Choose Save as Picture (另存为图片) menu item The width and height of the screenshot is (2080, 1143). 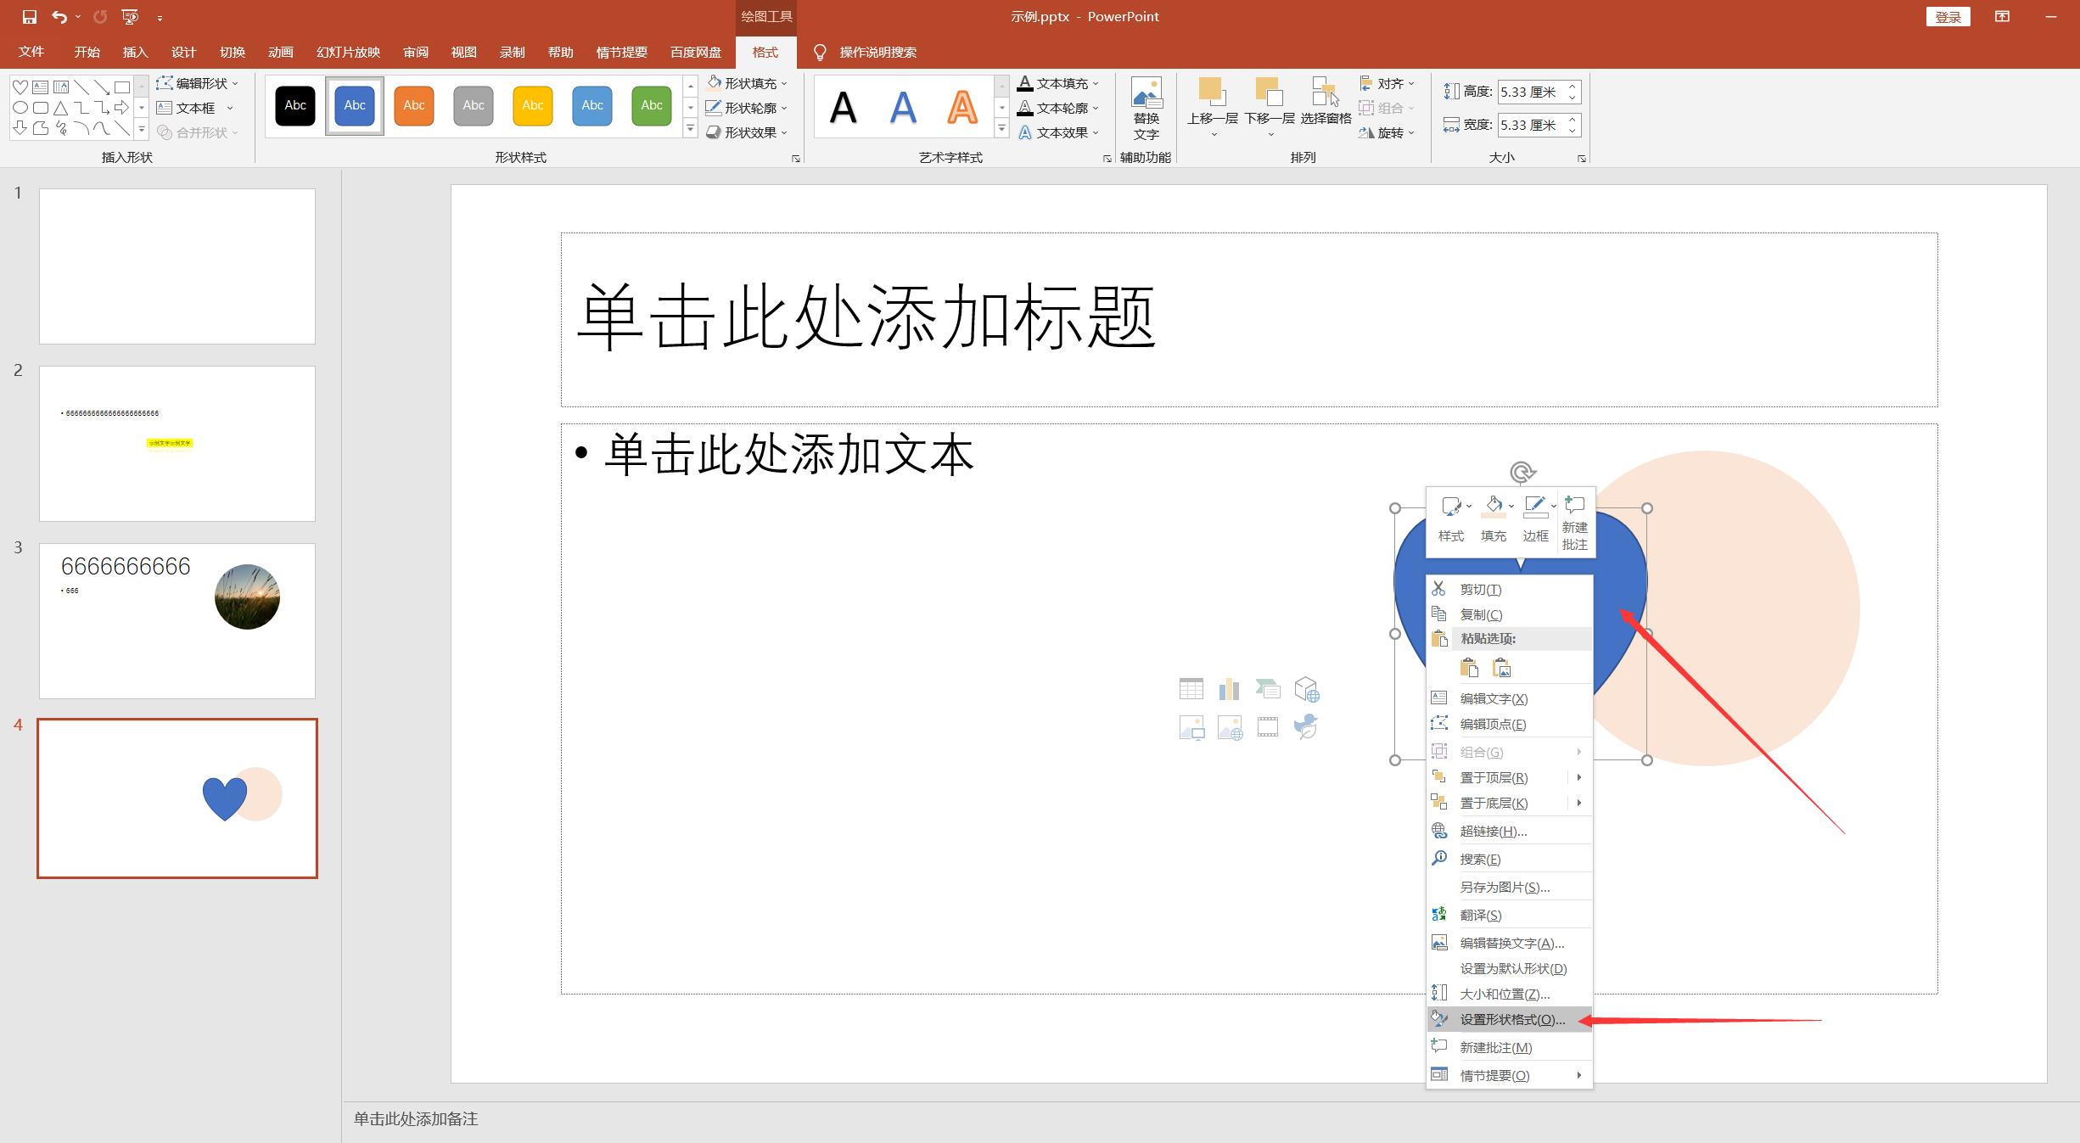pyautogui.click(x=1510, y=887)
